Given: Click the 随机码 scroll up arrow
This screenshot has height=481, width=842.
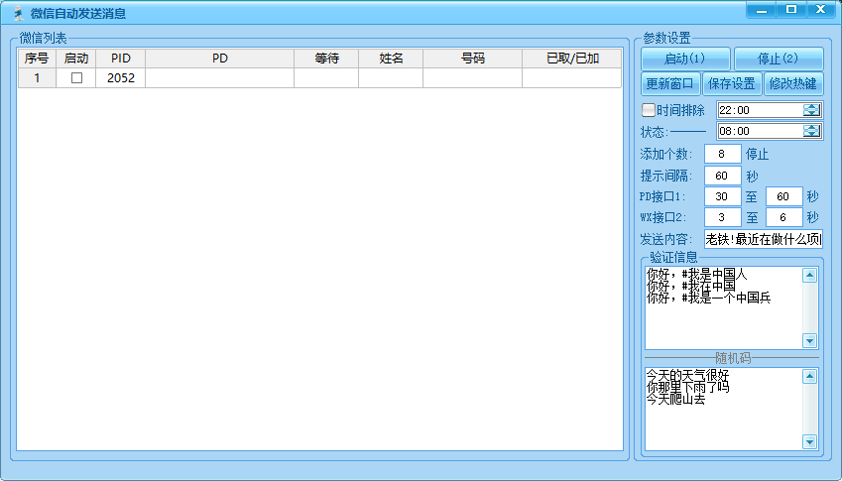Looking at the screenshot, I should pos(810,376).
